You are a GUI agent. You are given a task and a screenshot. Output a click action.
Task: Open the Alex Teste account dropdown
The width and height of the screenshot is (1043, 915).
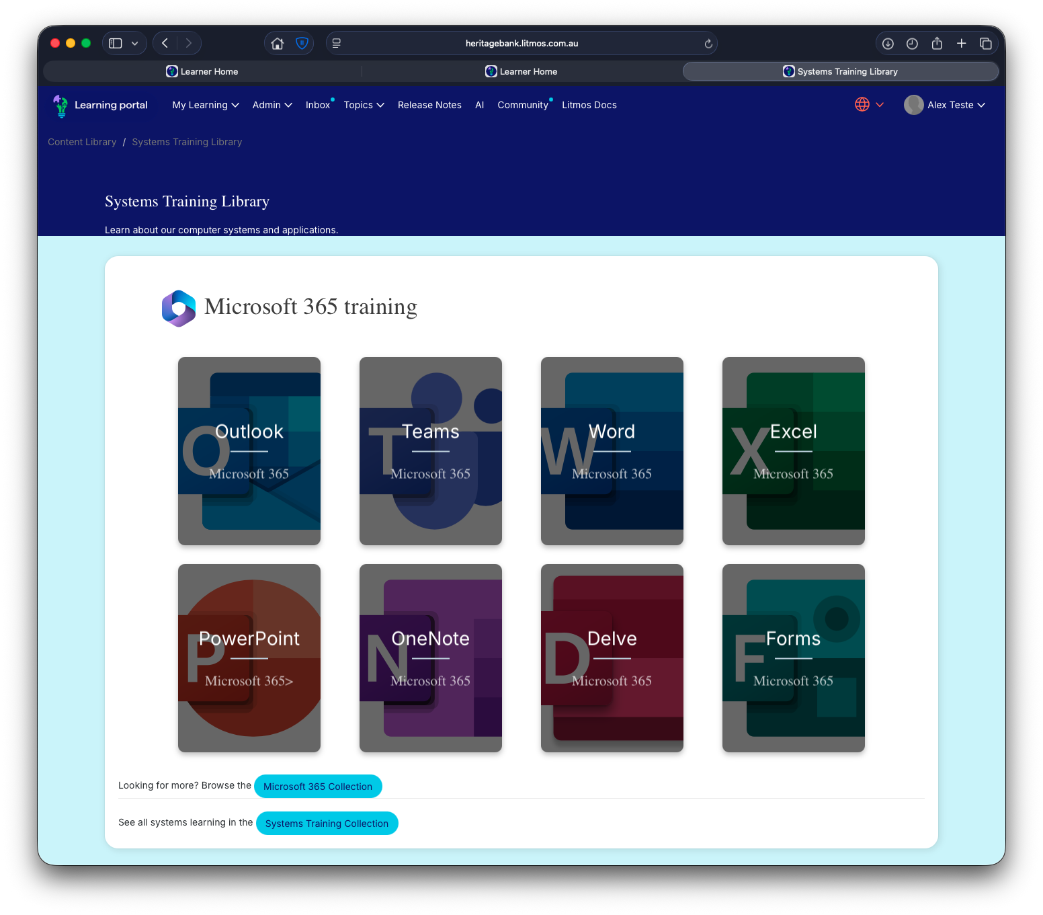coord(956,105)
